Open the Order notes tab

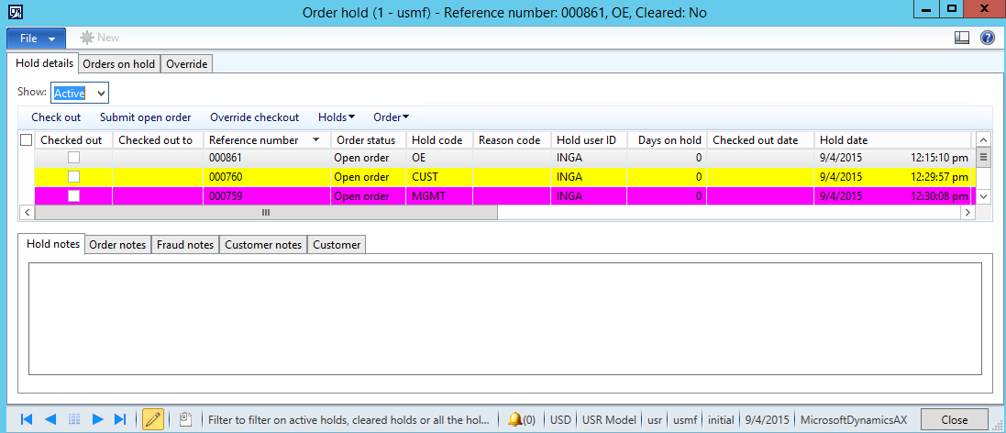click(118, 244)
